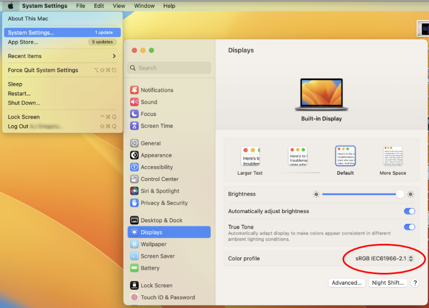Click the 5 updates badge

click(103, 42)
